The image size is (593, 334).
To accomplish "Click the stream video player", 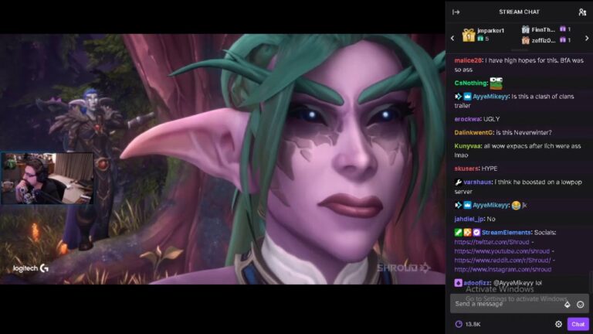I will [x=222, y=159].
